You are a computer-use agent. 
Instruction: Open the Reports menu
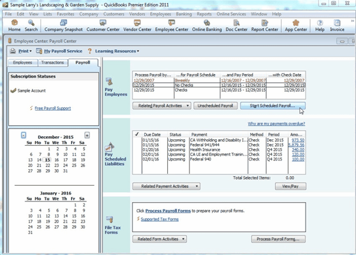coord(204,14)
